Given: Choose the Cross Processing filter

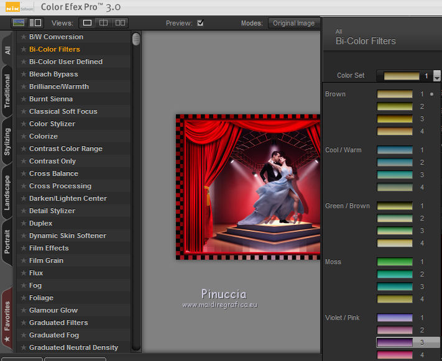Looking at the screenshot, I should click(60, 186).
